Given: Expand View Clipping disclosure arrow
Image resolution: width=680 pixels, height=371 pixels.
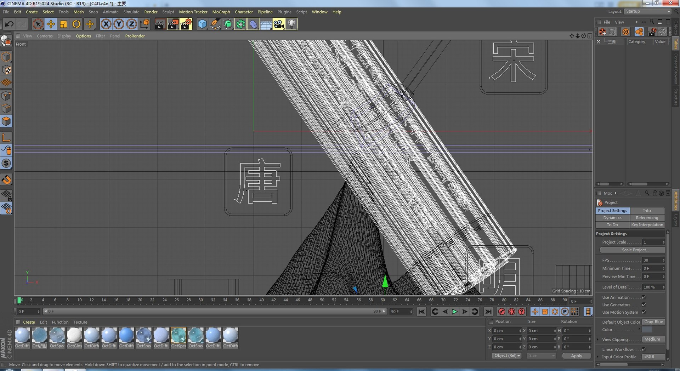Looking at the screenshot, I should coord(598,339).
